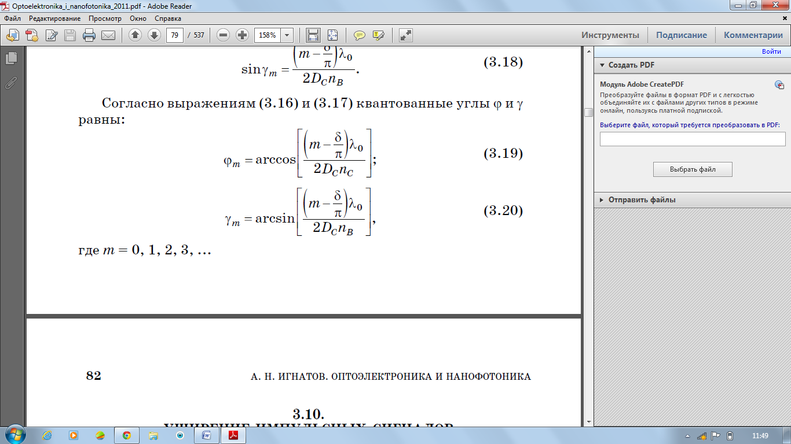Click the Open file toolbar icon
The height and width of the screenshot is (444, 791).
click(12, 35)
